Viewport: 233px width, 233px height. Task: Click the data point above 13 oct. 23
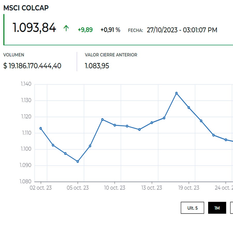pos(152,123)
